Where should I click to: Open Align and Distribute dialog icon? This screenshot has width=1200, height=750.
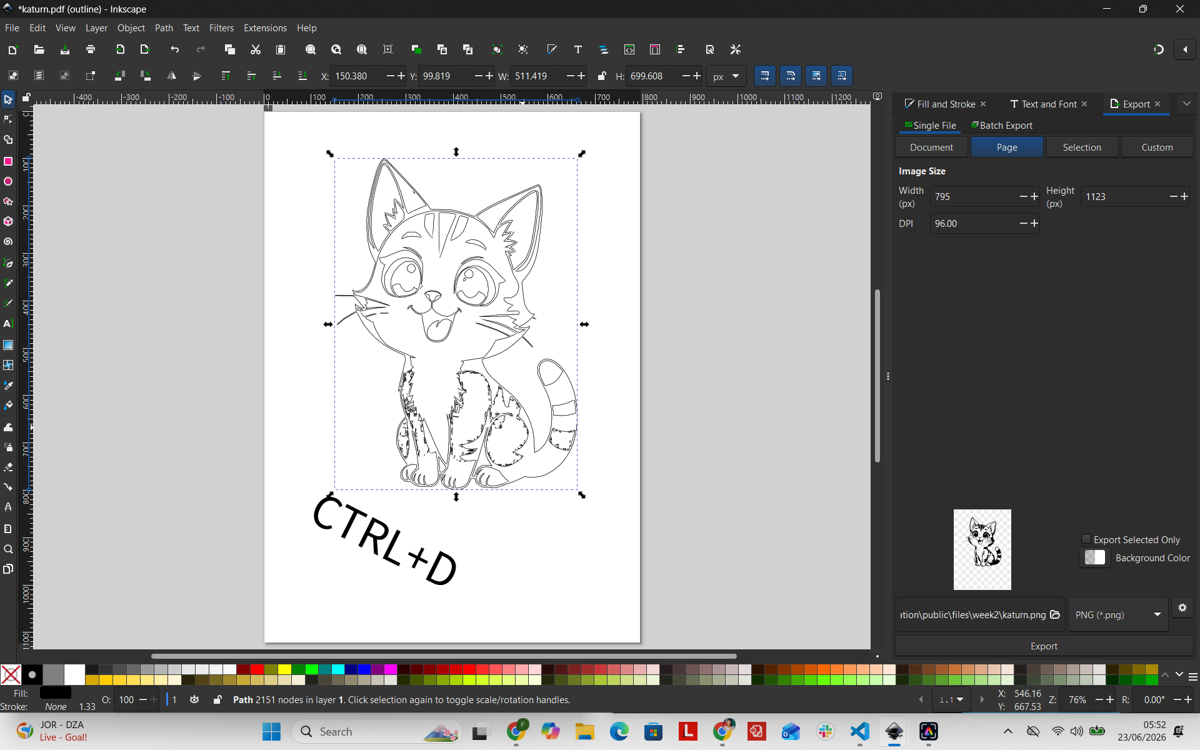[681, 49]
